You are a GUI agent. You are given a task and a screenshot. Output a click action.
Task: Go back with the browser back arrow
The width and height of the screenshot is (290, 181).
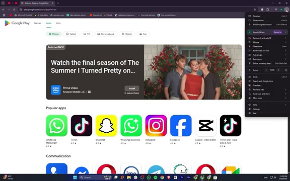click(x=4, y=10)
